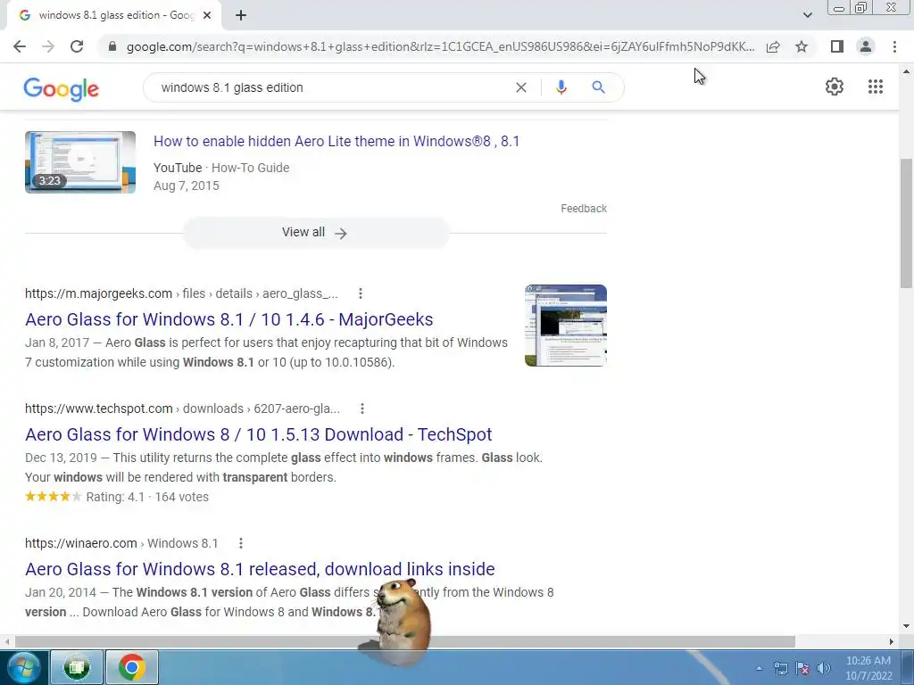Switch to Chrome in taskbar
This screenshot has height=685, width=914.
click(132, 667)
